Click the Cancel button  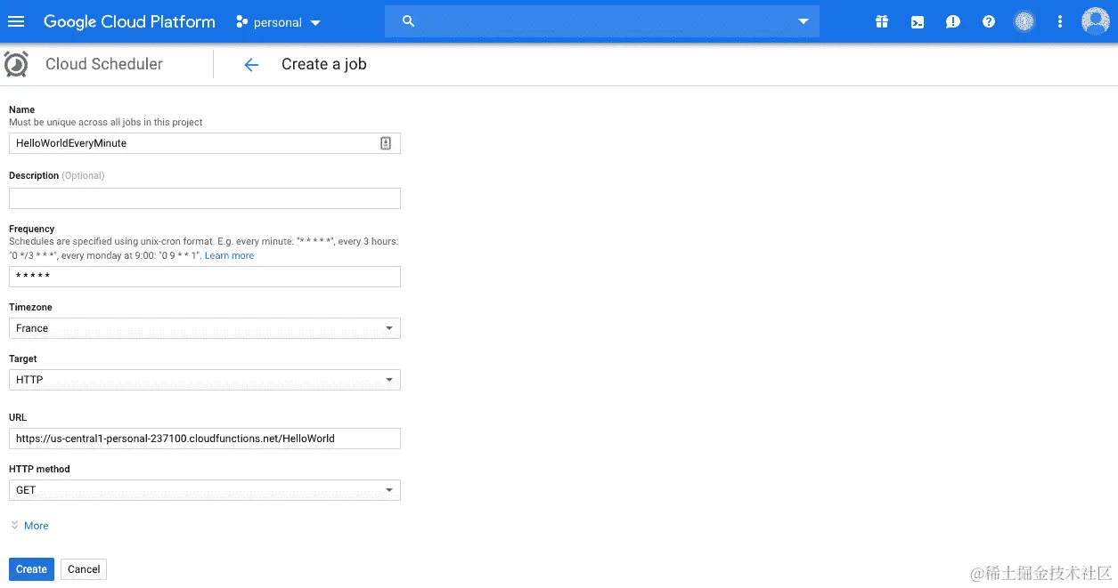coord(84,569)
